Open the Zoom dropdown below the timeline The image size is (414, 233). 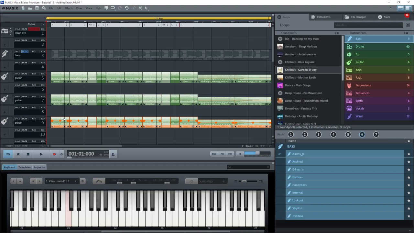pos(249,146)
